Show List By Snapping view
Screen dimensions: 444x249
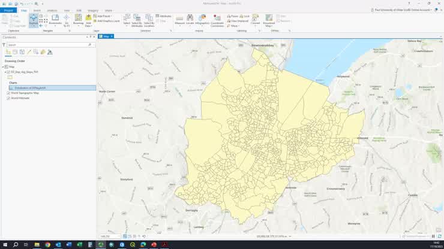point(36,52)
